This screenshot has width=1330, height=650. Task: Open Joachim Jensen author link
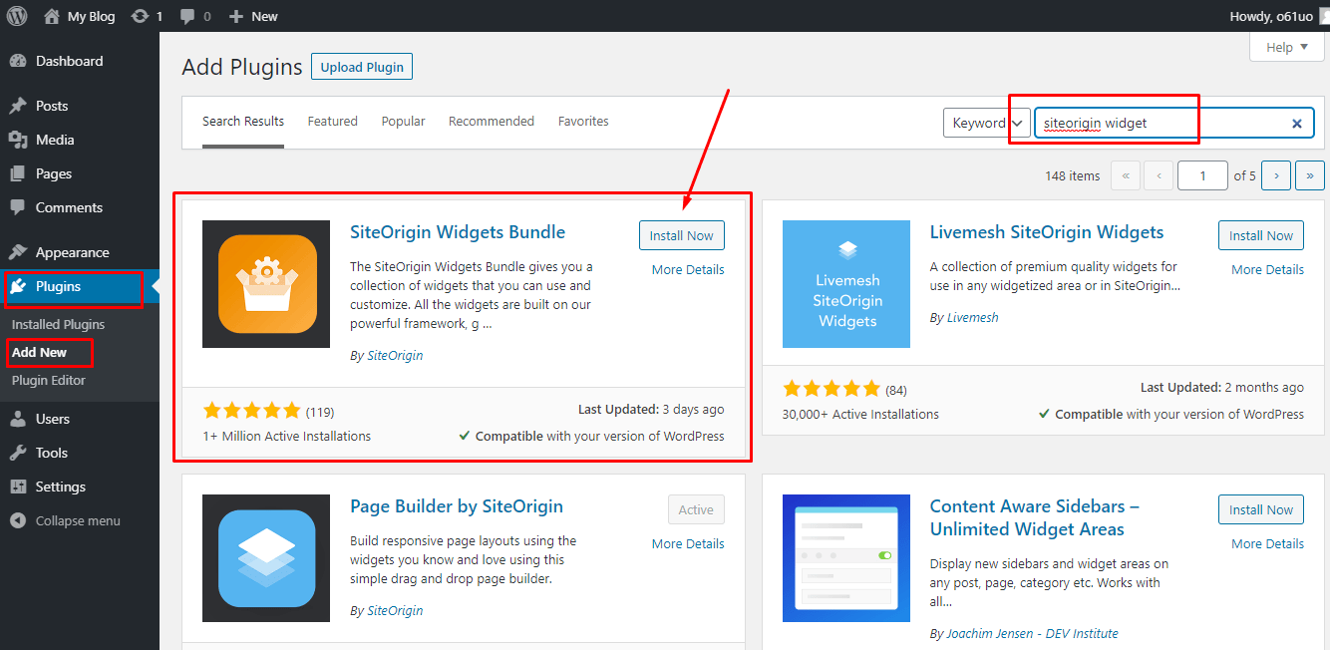1032,633
